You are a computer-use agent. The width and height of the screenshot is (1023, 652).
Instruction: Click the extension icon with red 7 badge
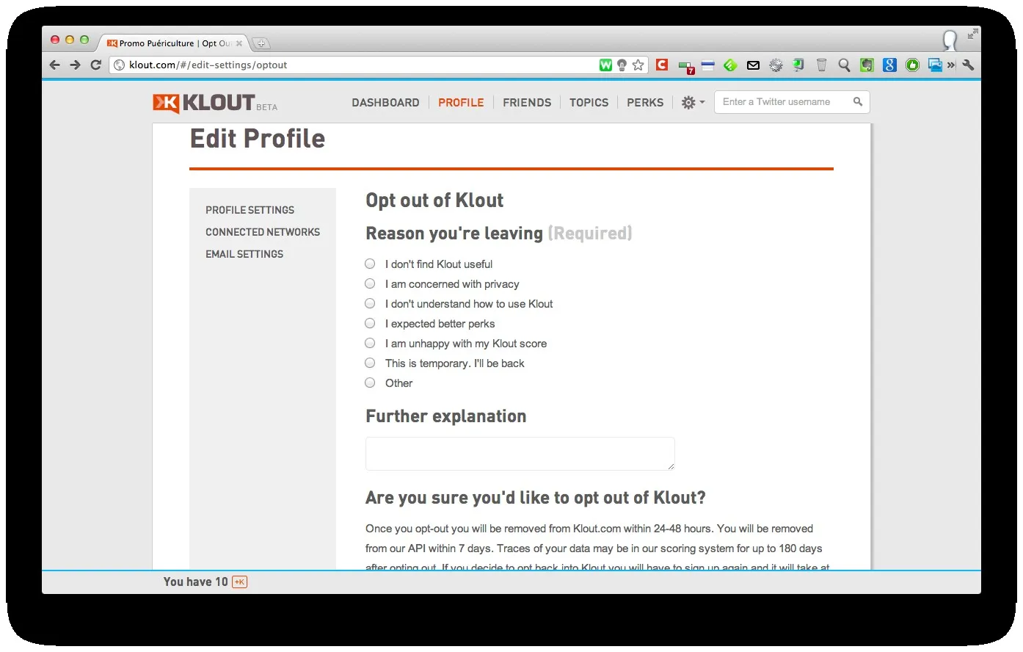686,67
